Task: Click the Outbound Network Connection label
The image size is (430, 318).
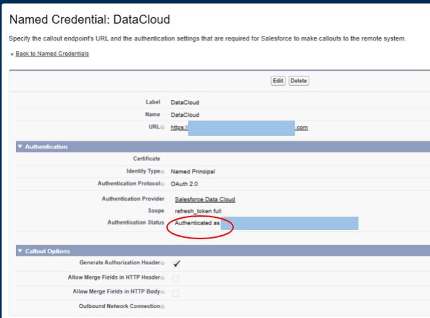Action: (x=119, y=306)
